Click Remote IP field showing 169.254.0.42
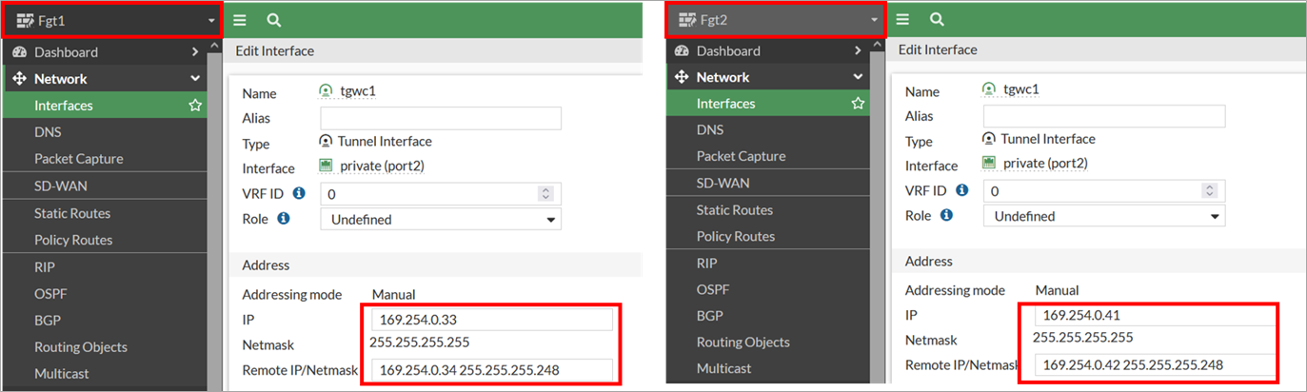The image size is (1307, 392). pos(1155,364)
